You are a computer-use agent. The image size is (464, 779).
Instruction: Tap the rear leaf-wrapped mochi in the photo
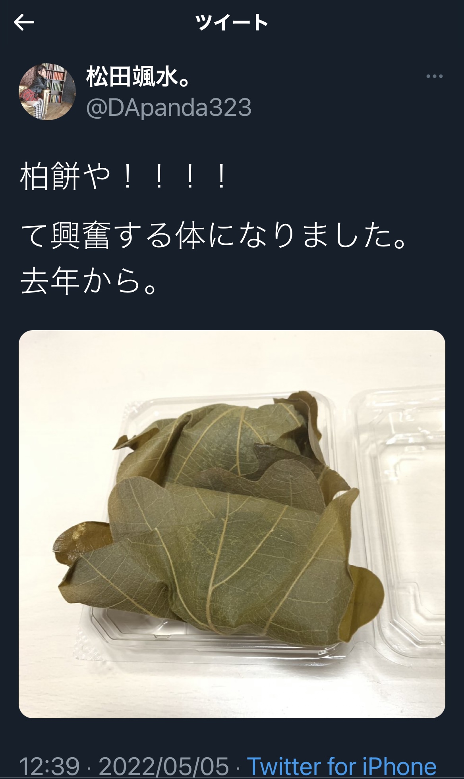(222, 444)
